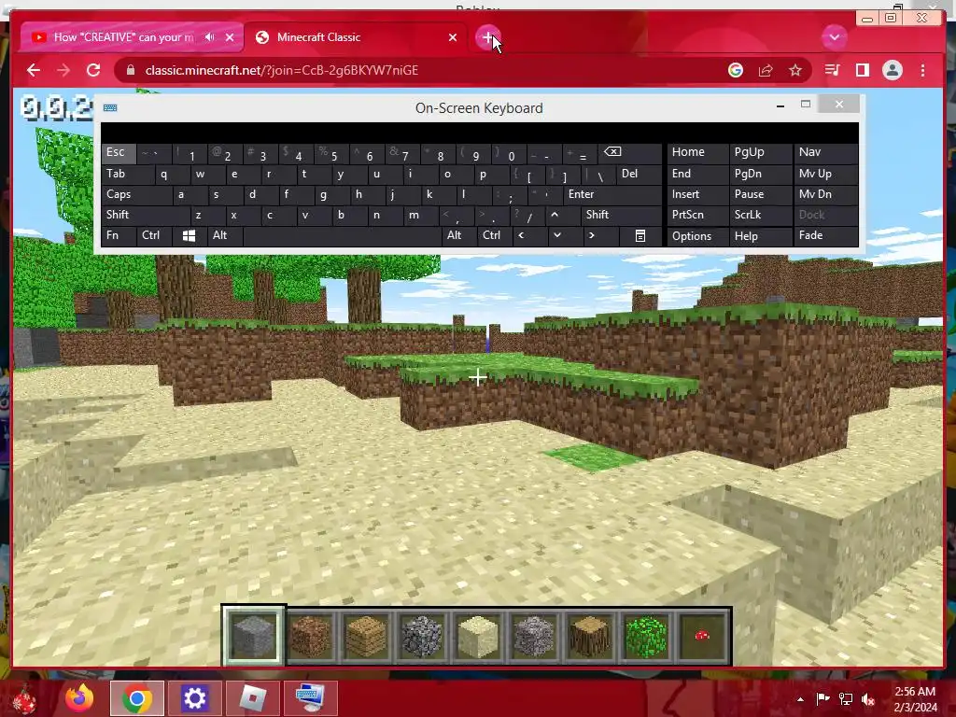Click the Esc key
The width and height of the screenshot is (956, 717).
pos(119,152)
